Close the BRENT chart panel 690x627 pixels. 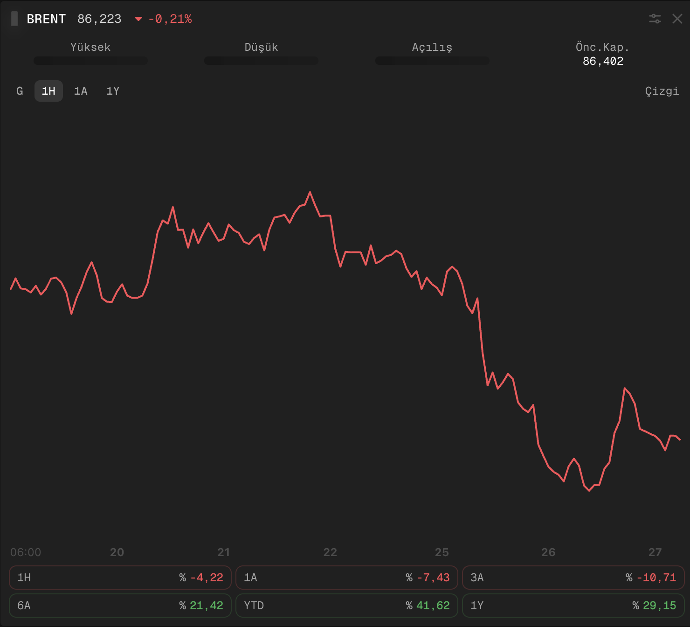[677, 19]
